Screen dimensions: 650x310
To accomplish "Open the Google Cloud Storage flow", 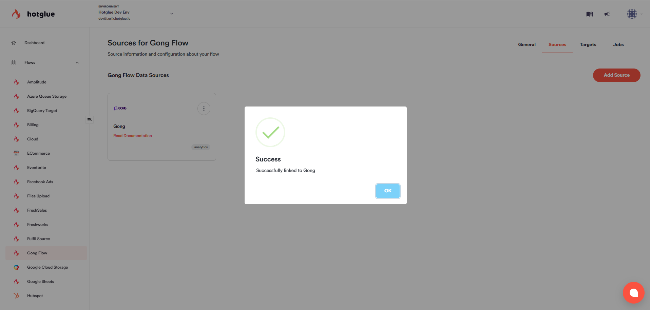I will [x=47, y=267].
